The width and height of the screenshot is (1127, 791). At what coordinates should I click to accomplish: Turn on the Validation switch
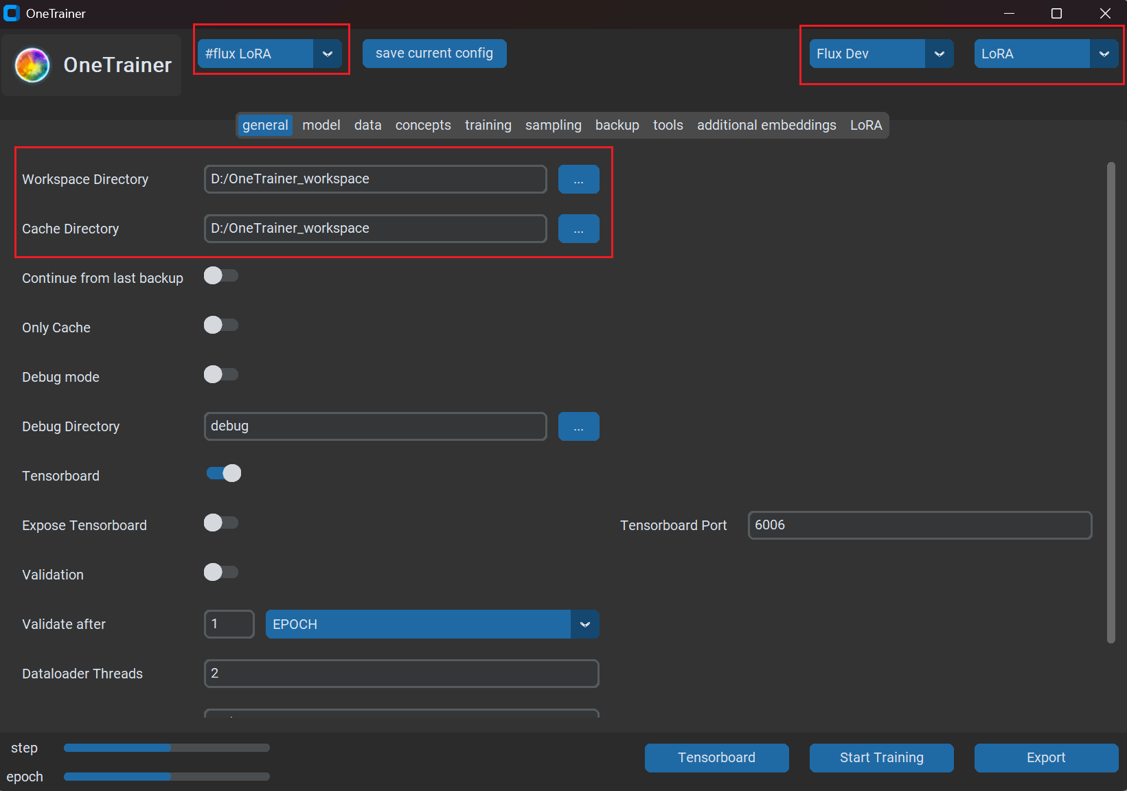point(221,572)
